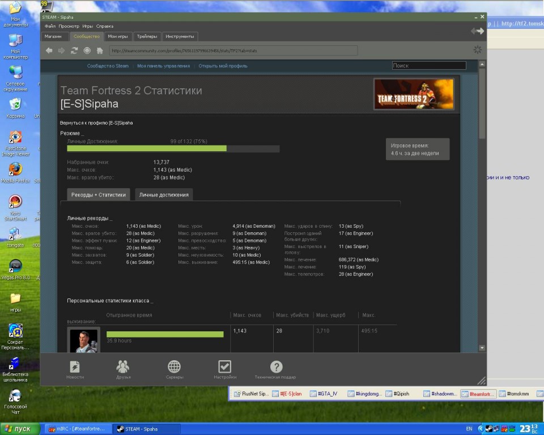Open Библиотека школьника desktop shortcut
This screenshot has height=435, width=544.
(x=15, y=369)
